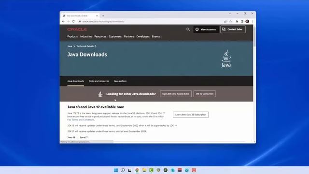Bookmark this page with the star icon
Image resolution: width=309 pixels, height=174 pixels.
(x=231, y=21)
